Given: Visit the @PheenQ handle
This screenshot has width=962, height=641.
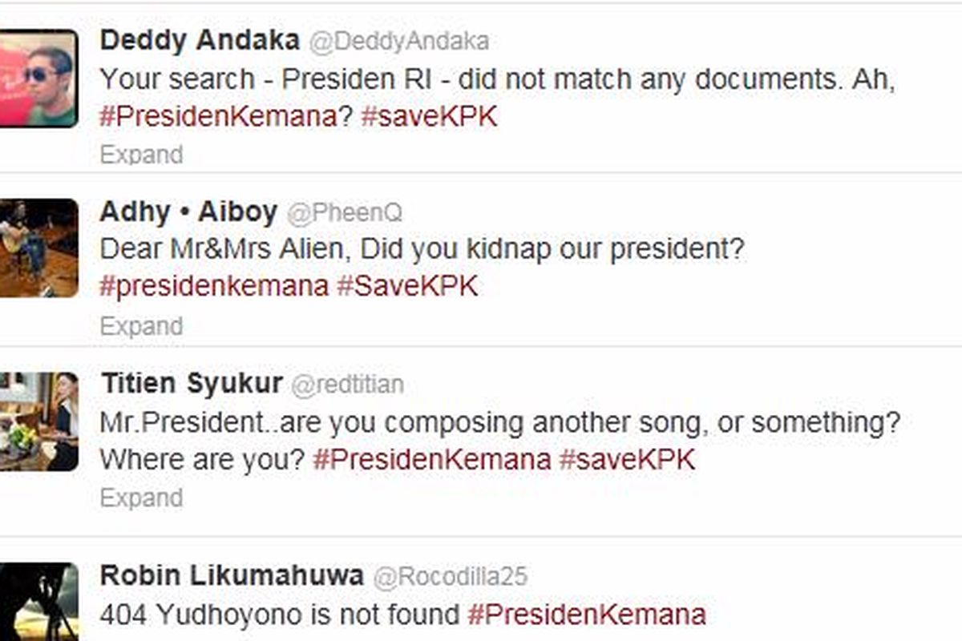Looking at the screenshot, I should click(345, 213).
